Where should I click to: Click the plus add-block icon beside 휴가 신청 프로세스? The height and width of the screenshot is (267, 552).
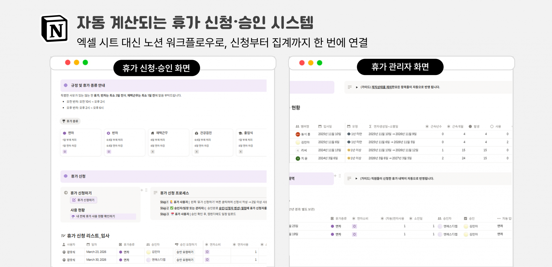(142, 190)
